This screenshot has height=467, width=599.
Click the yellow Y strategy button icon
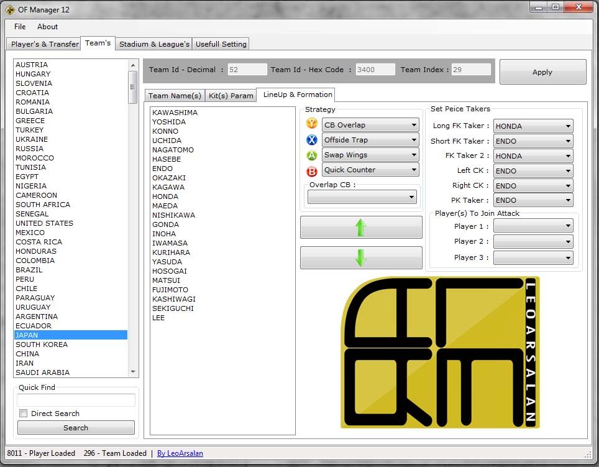312,124
